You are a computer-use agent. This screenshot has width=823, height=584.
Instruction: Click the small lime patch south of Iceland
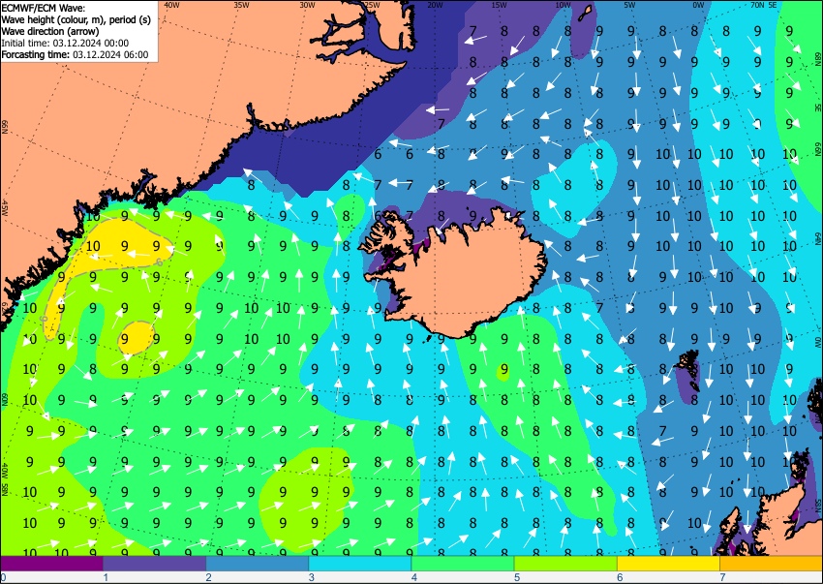point(503,373)
